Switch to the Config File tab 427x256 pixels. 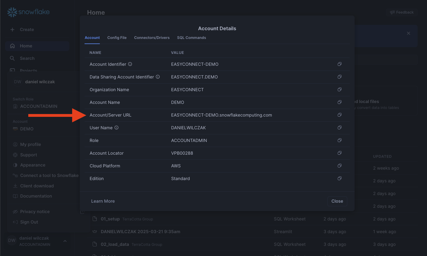[117, 38]
